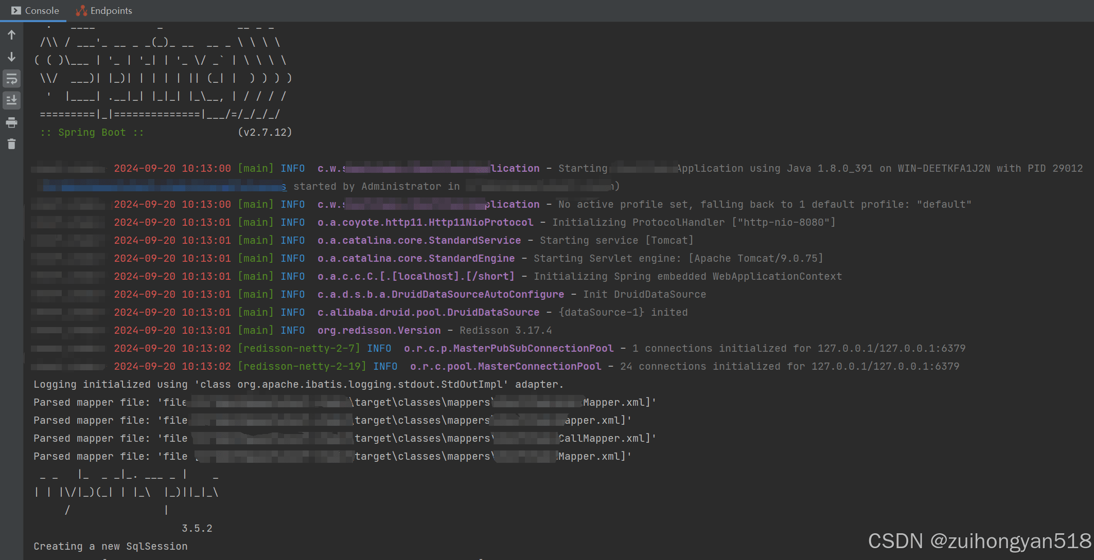Click the Spring Boot green banner text
Image resolution: width=1094 pixels, height=560 pixels.
[92, 132]
